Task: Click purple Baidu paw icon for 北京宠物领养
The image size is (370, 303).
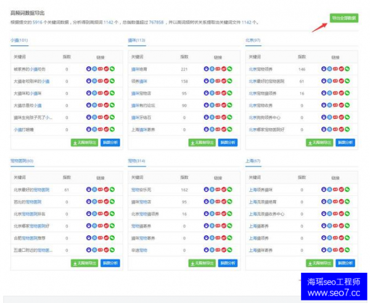Action: (324, 69)
